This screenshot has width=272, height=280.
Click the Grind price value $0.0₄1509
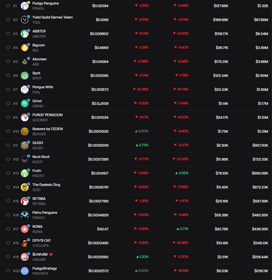click(99, 103)
